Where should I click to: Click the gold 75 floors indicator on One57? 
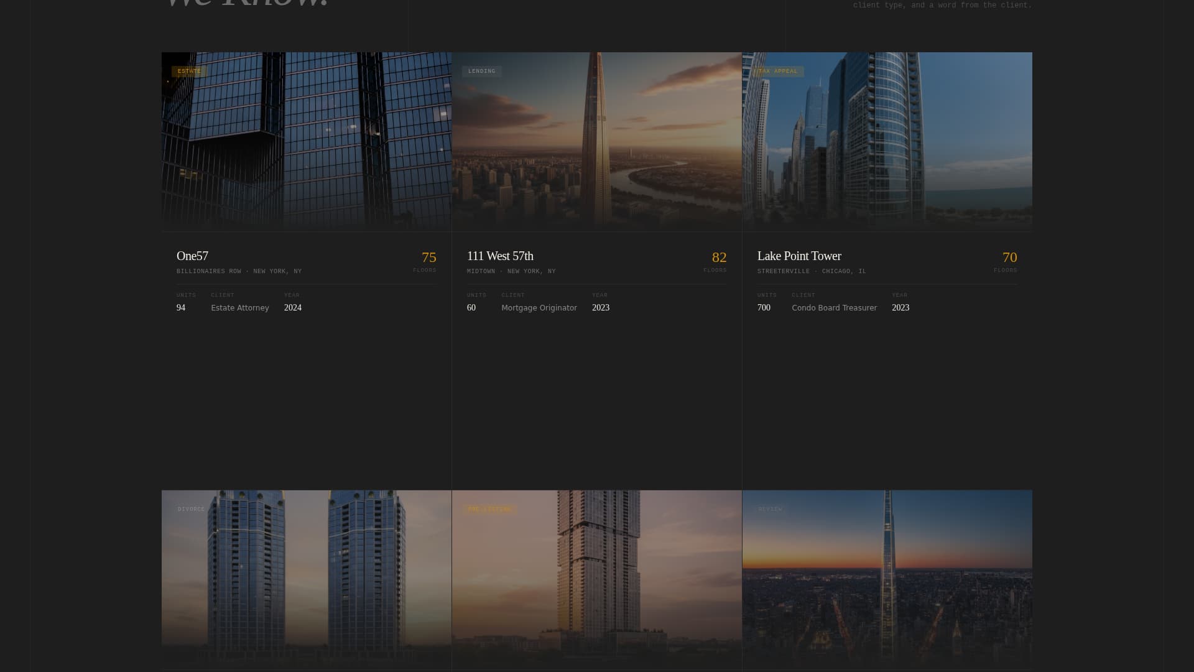(429, 257)
